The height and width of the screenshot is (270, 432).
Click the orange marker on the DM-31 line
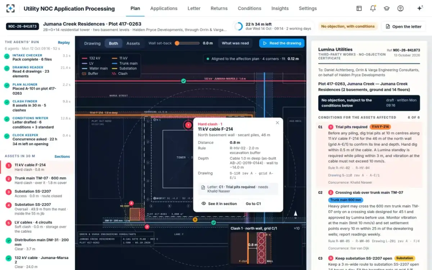coord(195,219)
